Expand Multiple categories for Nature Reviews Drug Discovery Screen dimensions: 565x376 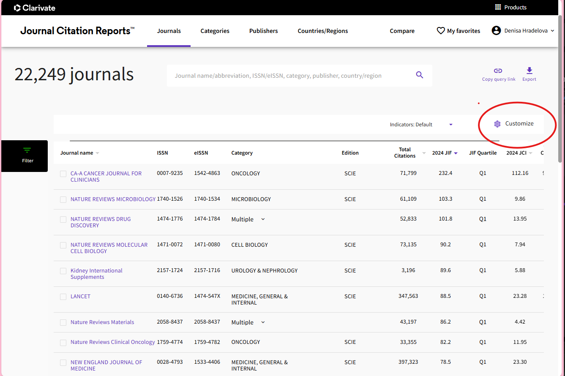coord(263,219)
